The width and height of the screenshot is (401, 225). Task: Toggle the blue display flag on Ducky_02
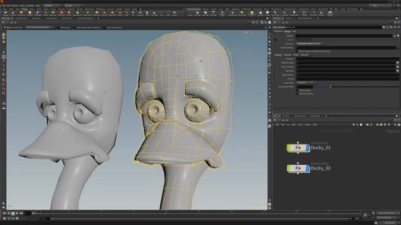coord(308,168)
